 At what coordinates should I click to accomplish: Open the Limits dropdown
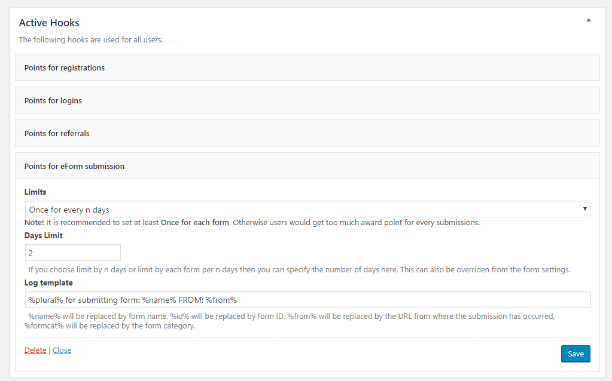pyautogui.click(x=307, y=209)
